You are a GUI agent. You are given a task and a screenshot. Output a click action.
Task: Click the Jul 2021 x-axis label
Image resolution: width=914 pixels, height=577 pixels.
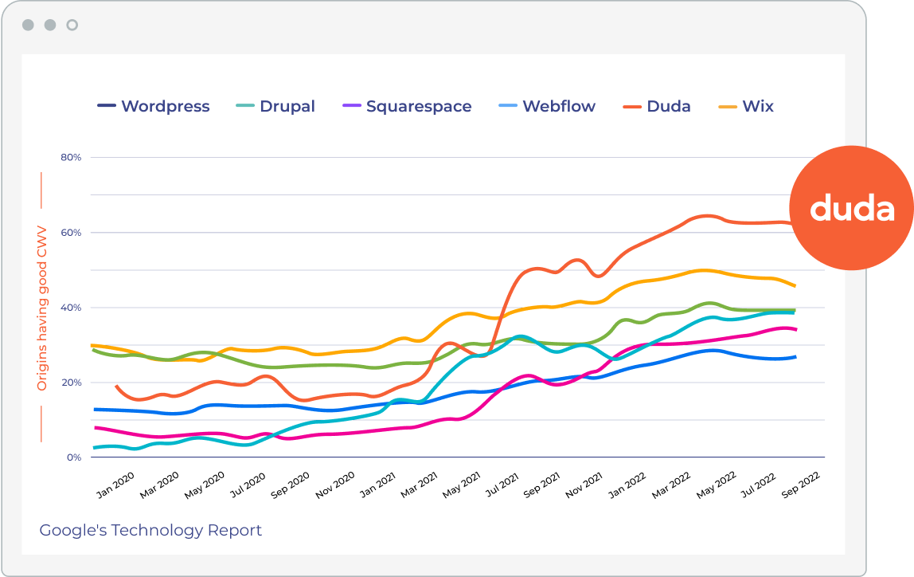pos(502,485)
